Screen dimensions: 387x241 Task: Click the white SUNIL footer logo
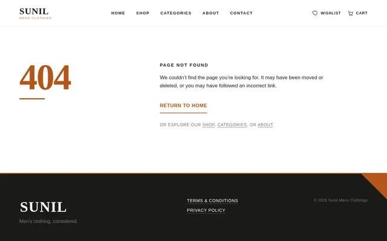[43, 207]
